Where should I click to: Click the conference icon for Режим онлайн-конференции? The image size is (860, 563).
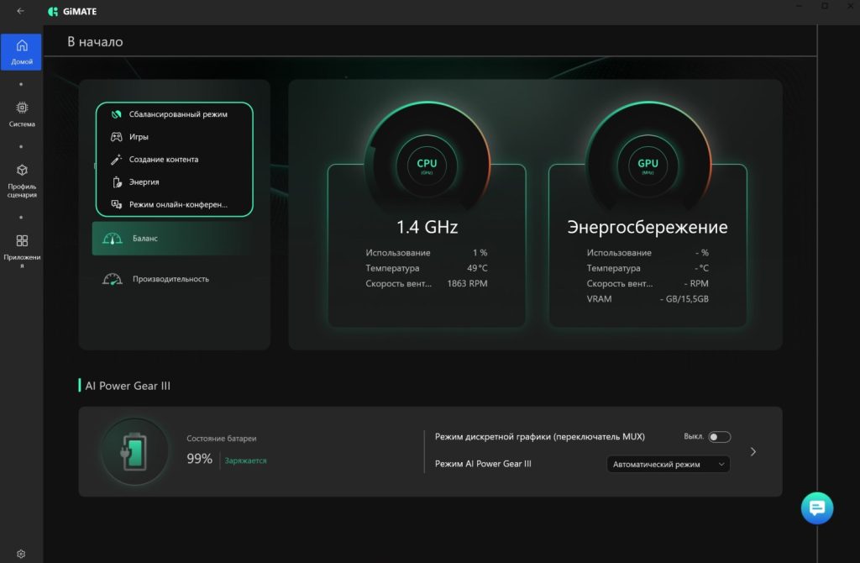pos(116,204)
